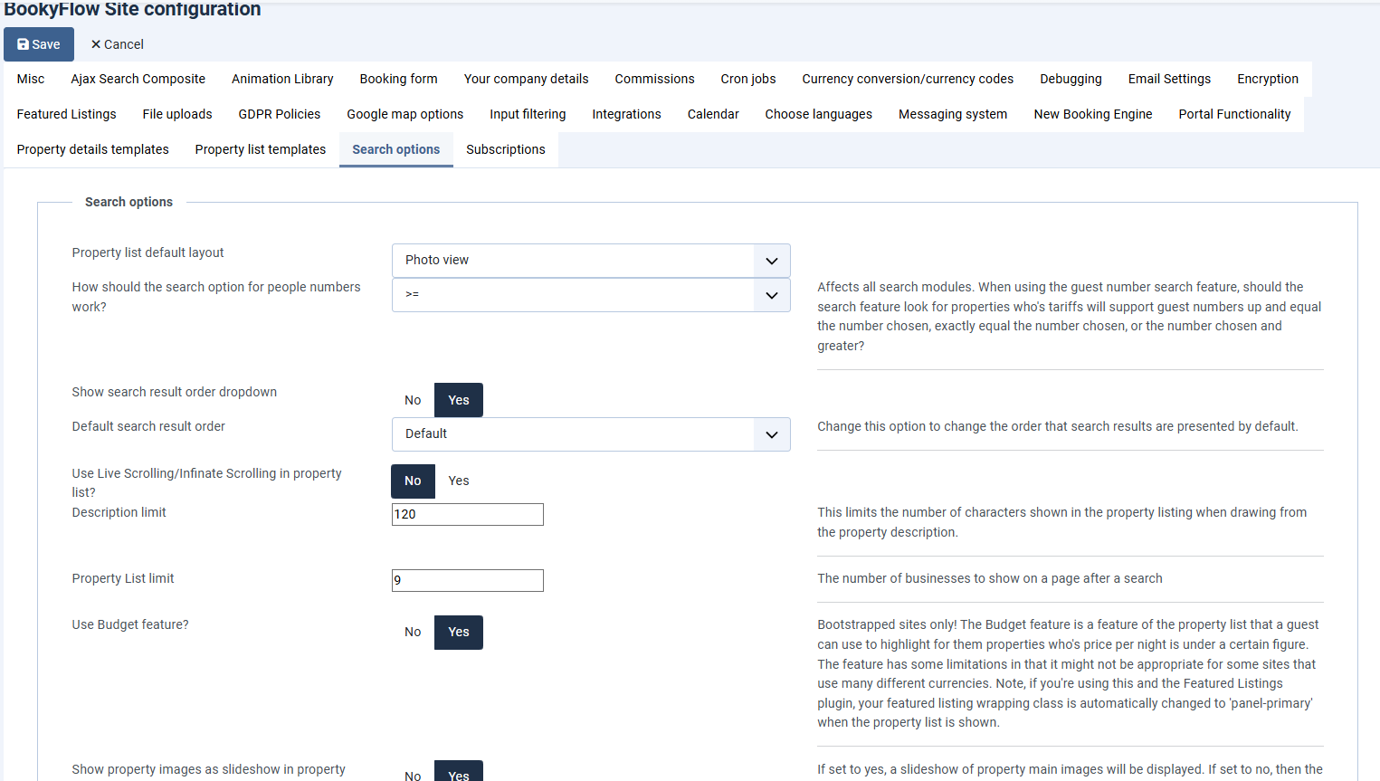Set Show search result order dropdown to No
The image size is (1380, 781).
click(413, 400)
